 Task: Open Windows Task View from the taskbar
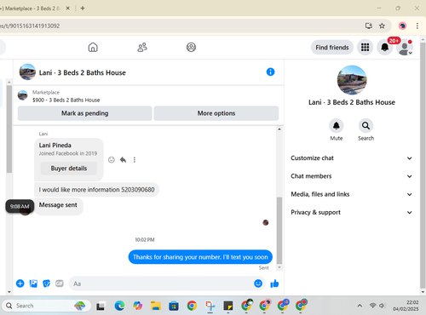pyautogui.click(x=101, y=306)
